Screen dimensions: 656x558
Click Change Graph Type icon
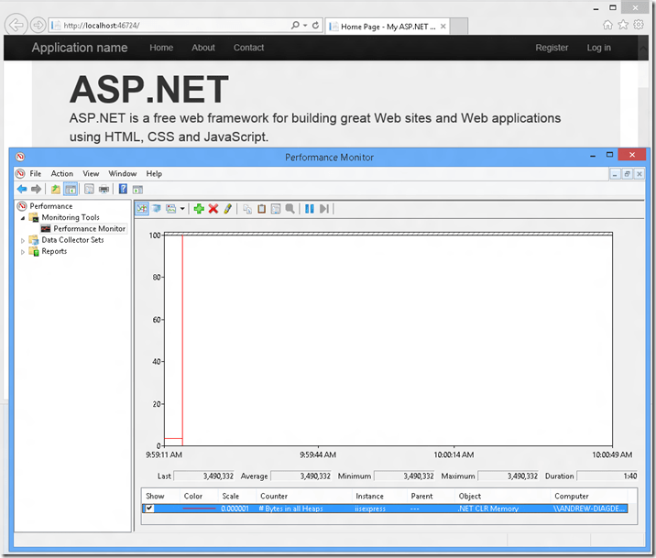pos(171,209)
